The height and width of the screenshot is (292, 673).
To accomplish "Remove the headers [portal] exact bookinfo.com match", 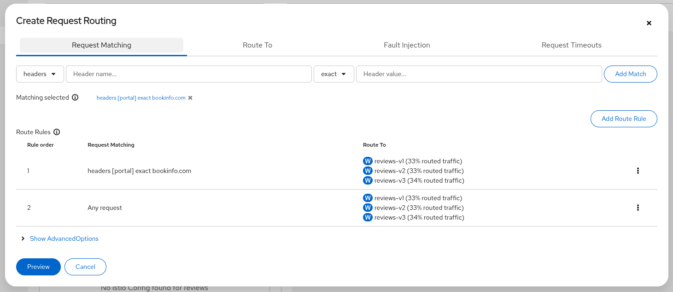I will point(190,97).
